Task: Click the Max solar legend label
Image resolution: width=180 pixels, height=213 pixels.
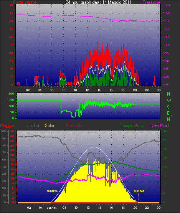Action: (x=75, y=125)
